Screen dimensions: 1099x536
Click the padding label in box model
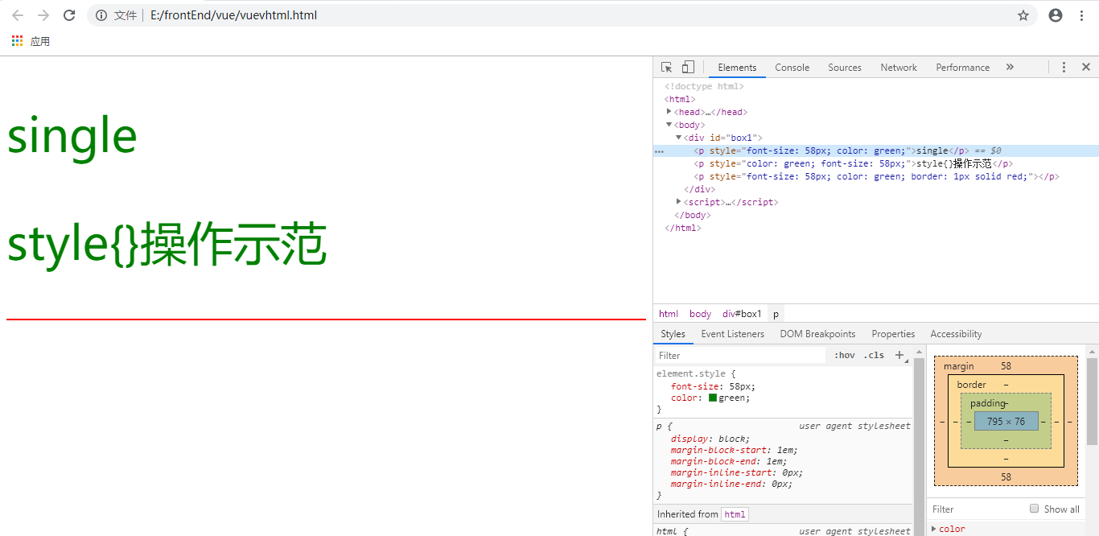pos(988,403)
